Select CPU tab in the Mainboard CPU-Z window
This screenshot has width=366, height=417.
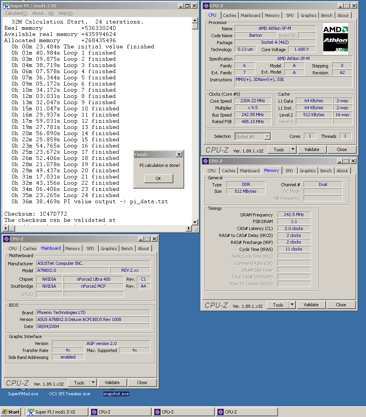pyautogui.click(x=12, y=249)
